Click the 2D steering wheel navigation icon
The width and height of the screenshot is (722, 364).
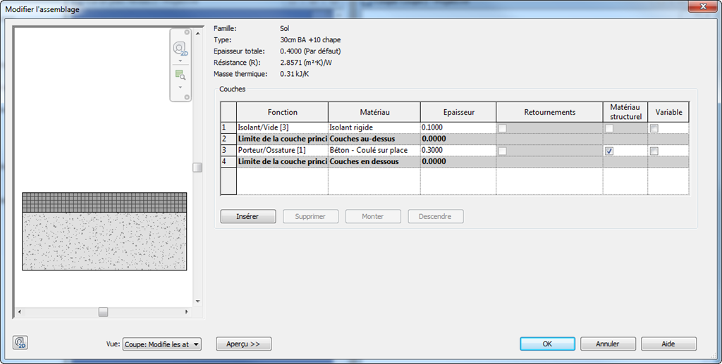[x=180, y=49]
